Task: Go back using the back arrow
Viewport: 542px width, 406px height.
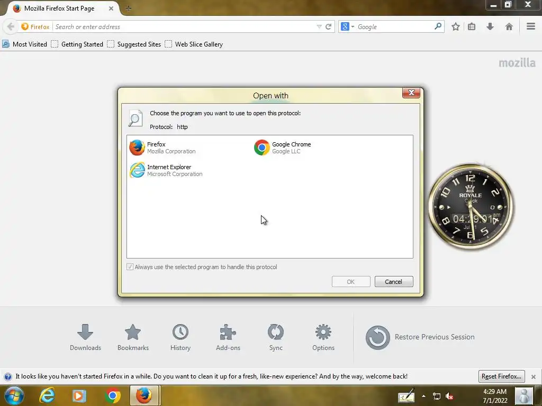Action: point(11,26)
